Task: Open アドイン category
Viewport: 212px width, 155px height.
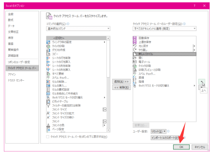Action: (12, 74)
